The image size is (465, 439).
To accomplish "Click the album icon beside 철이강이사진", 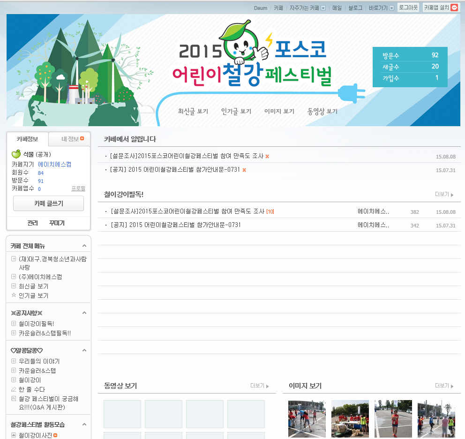I will coord(13,435).
